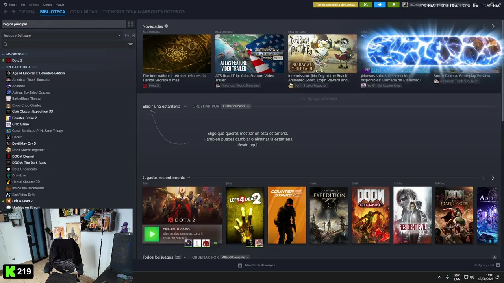This screenshot has height=283, width=504.
Task: Click the Administrar descargas download icon
Action: coord(240,265)
